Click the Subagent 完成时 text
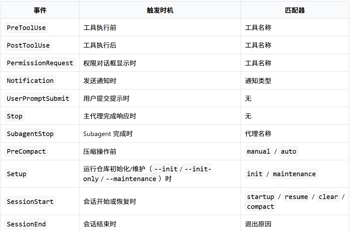Image resolution: width=352 pixels, height=231 pixels. pos(108,134)
